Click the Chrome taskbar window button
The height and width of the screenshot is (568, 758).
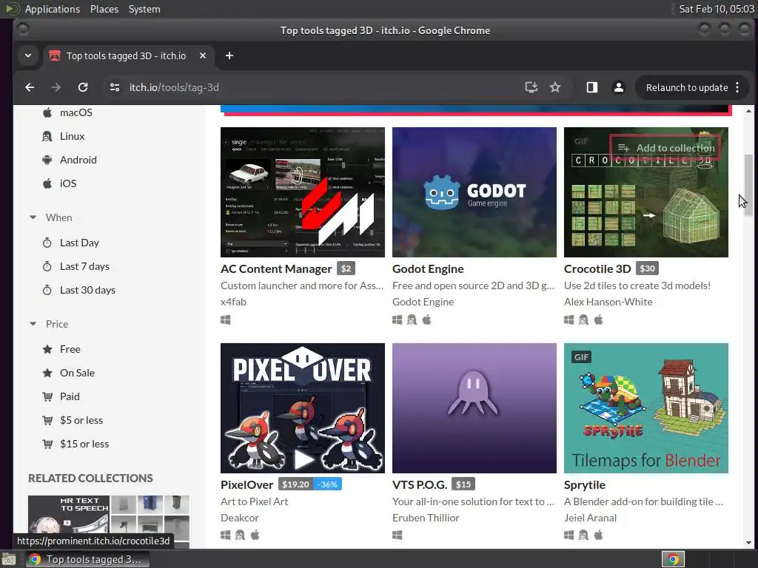87,559
